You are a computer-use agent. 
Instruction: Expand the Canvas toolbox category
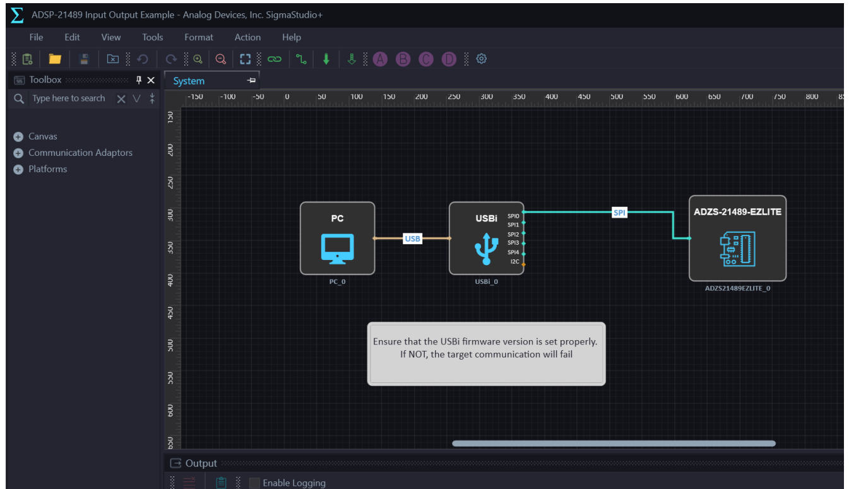[x=18, y=136]
